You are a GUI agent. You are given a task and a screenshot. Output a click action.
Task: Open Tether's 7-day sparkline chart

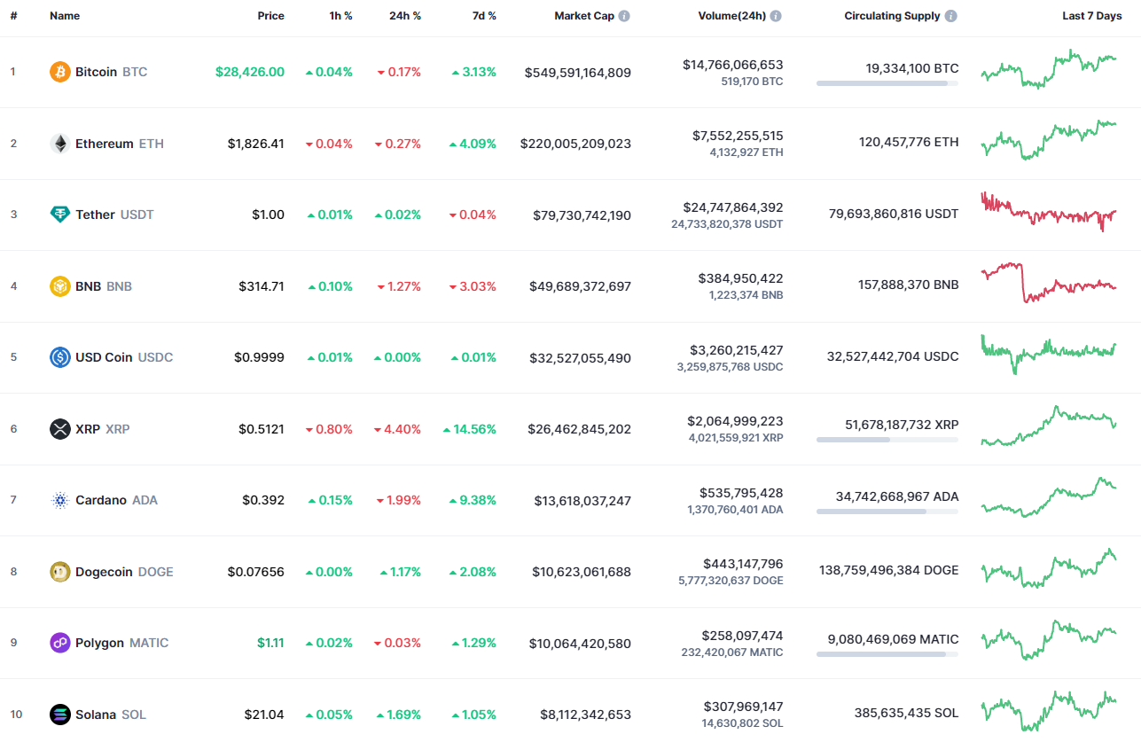1049,213
